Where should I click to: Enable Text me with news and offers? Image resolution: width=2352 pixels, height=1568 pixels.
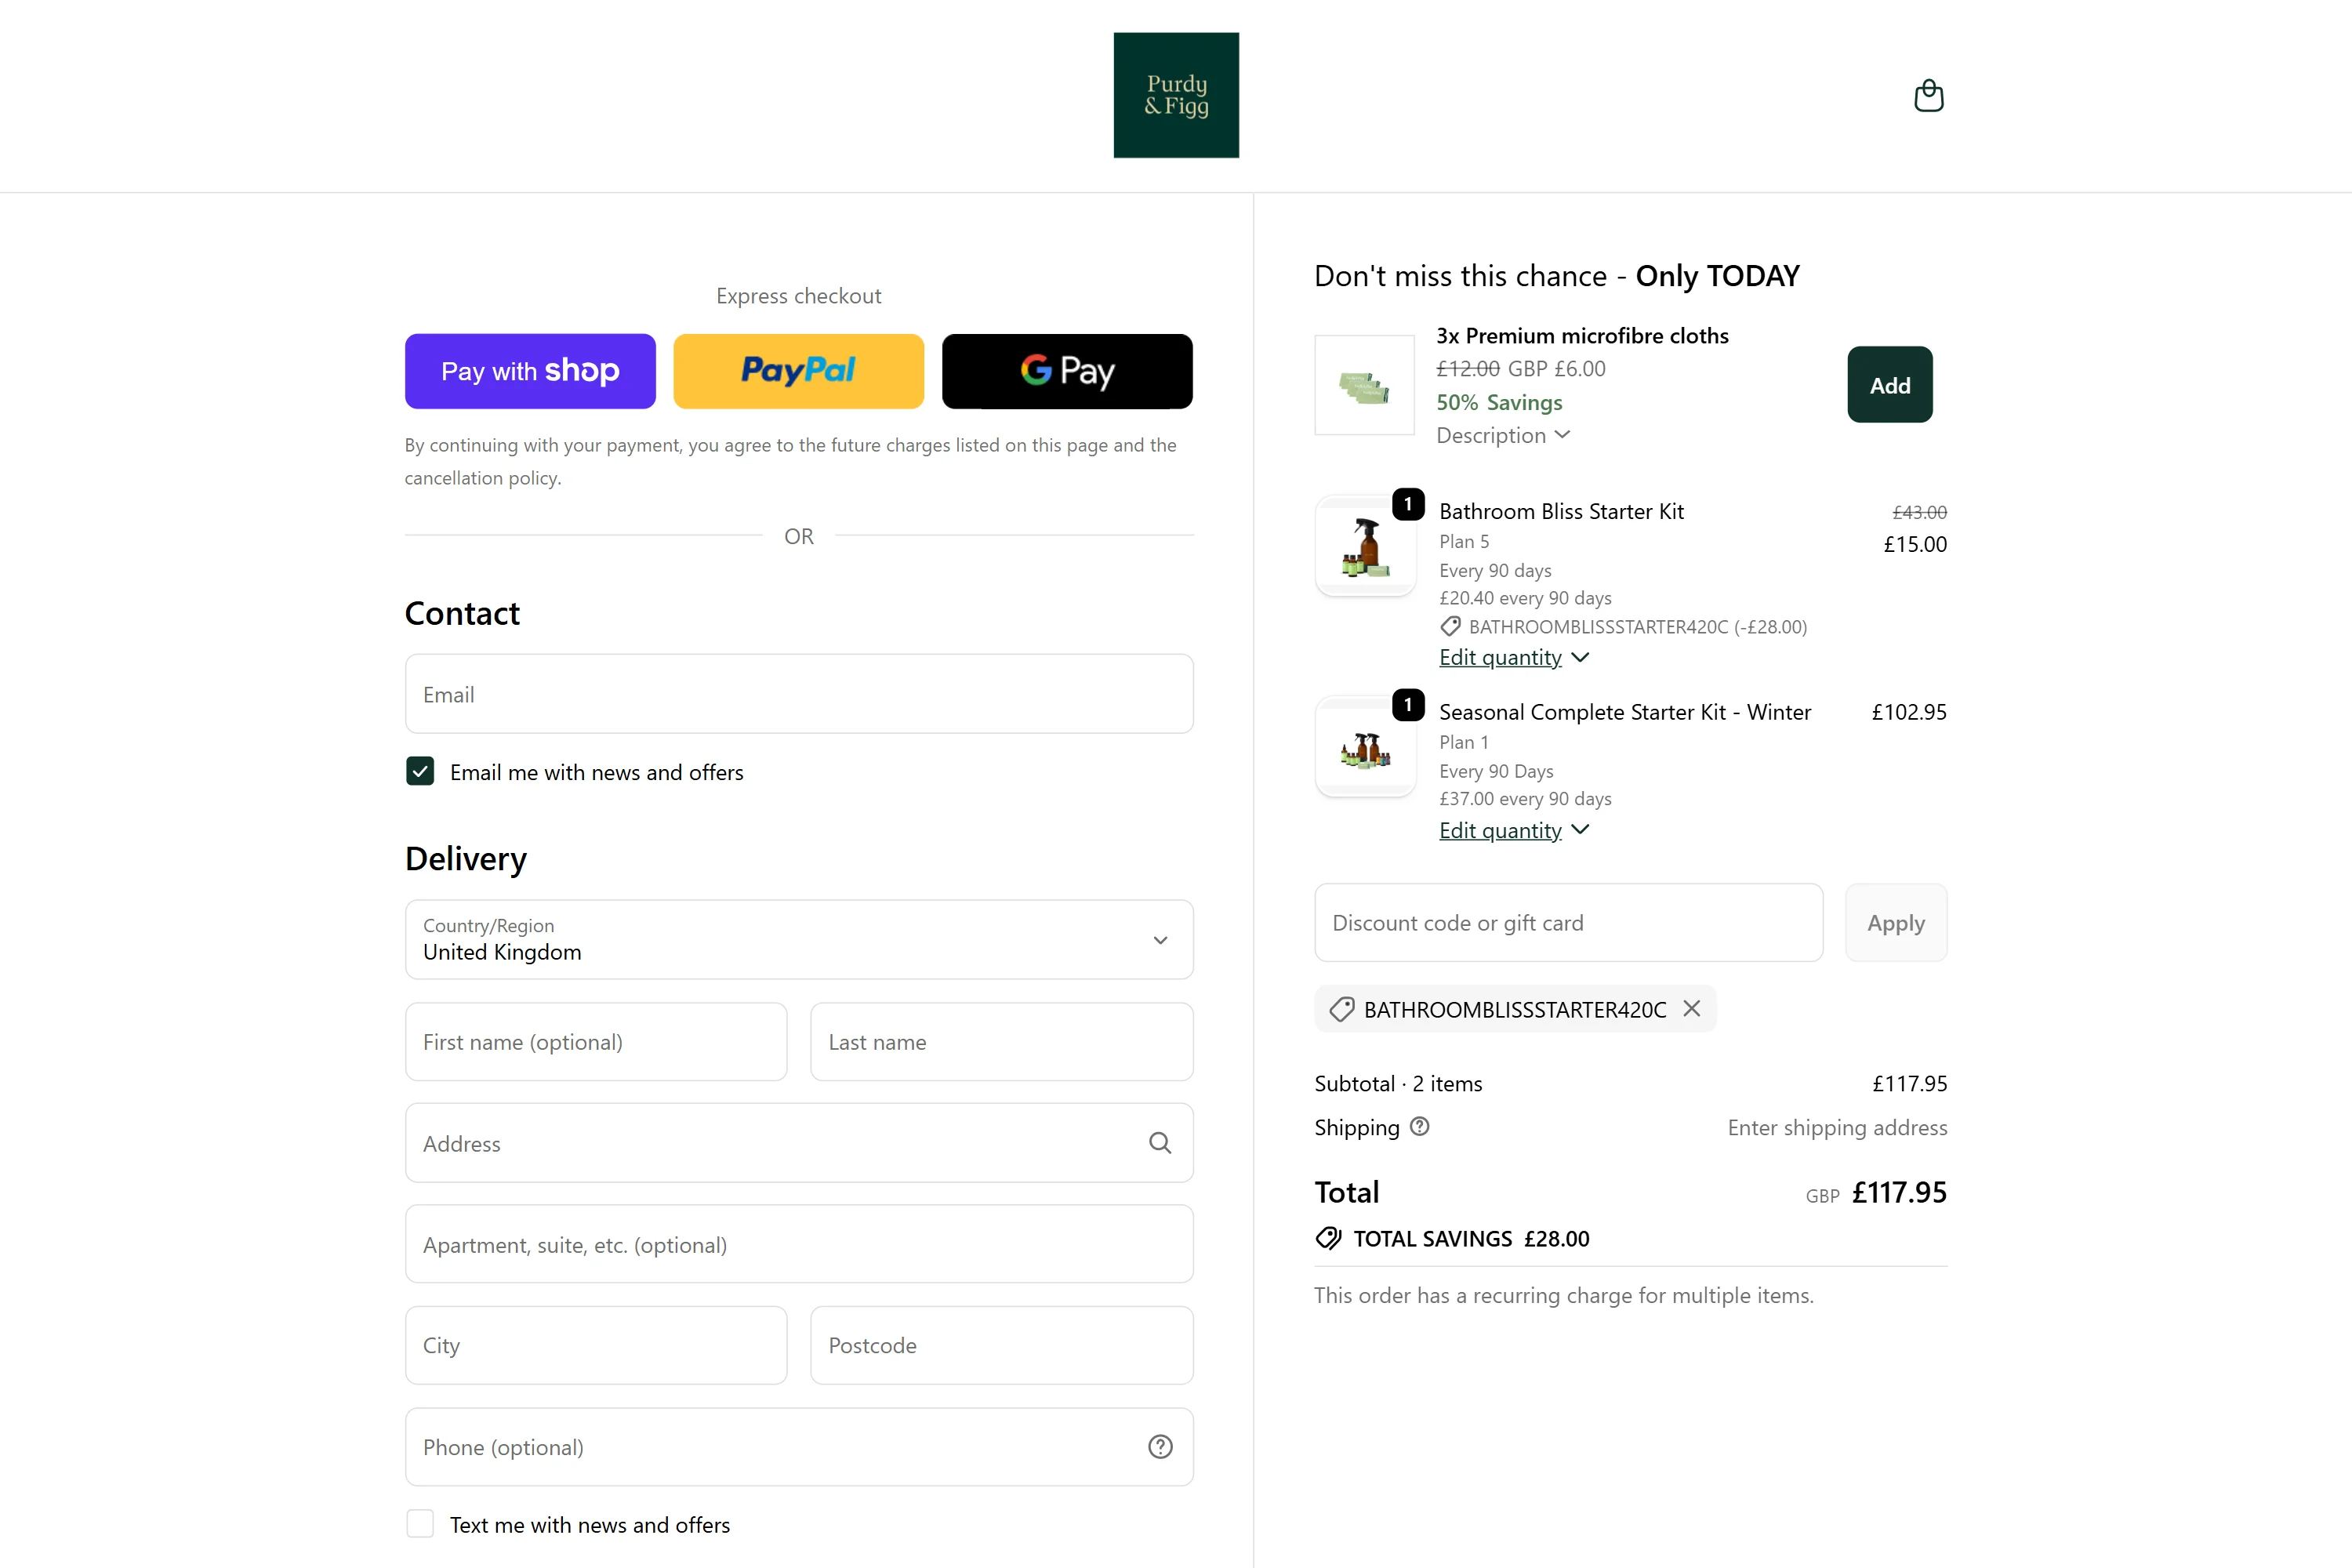pos(420,1524)
